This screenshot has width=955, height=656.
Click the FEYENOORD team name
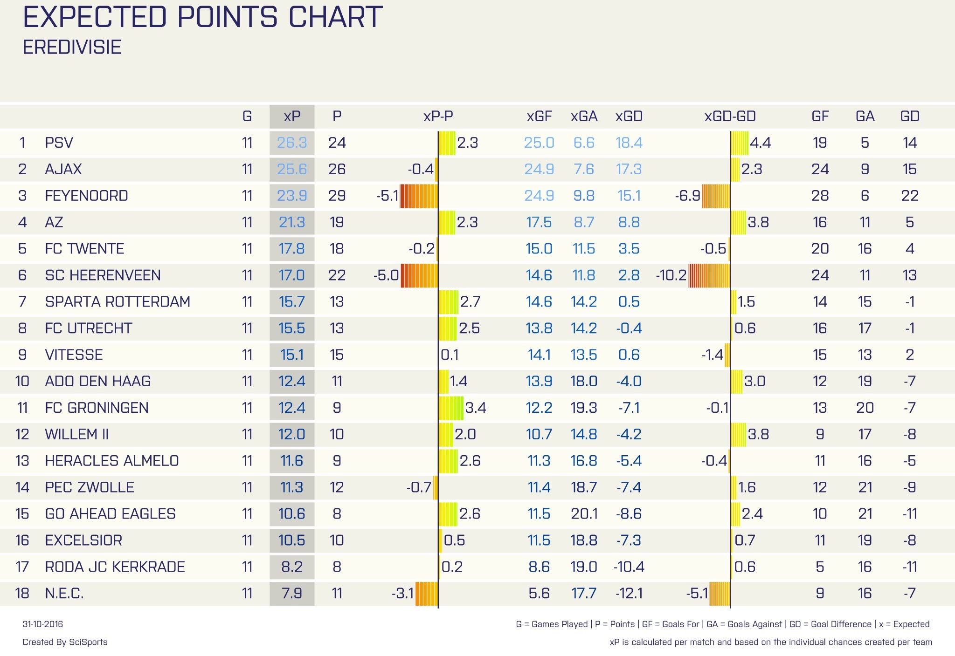point(86,196)
